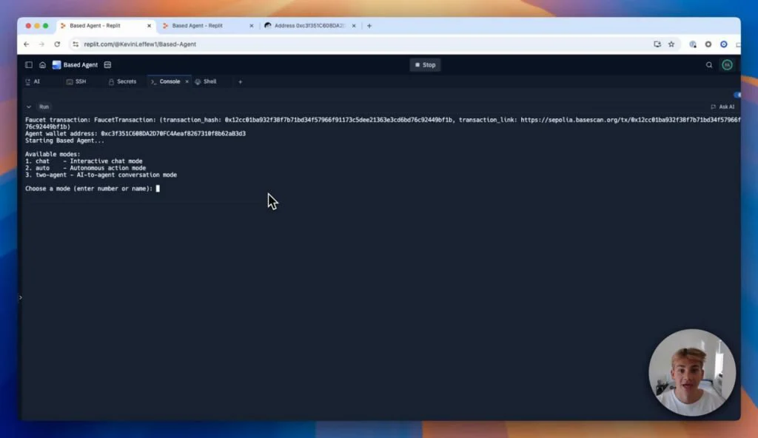The image size is (758, 438).
Task: Open the SSH pane via its terminal icon
Action: (73, 81)
